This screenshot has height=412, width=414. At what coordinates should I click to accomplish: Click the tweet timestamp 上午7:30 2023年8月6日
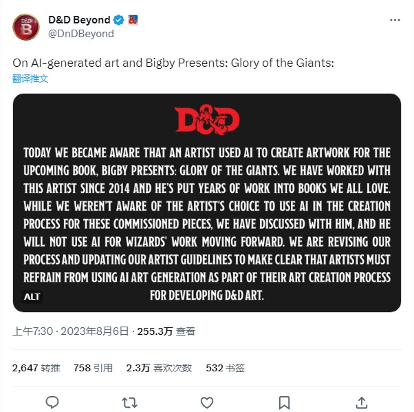71,331
